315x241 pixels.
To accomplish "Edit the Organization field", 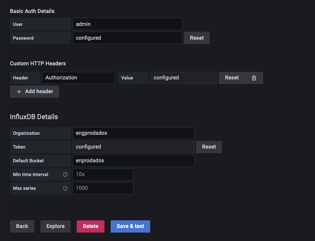I will click(133, 133).
